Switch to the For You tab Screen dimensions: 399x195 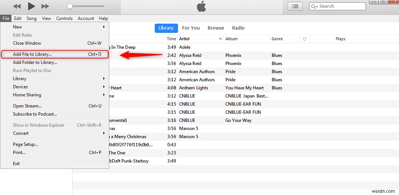191,28
